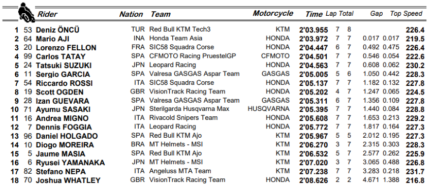Click Stefano NEPA's top speed 231.7
This screenshot has height=189, width=434.
(415, 172)
